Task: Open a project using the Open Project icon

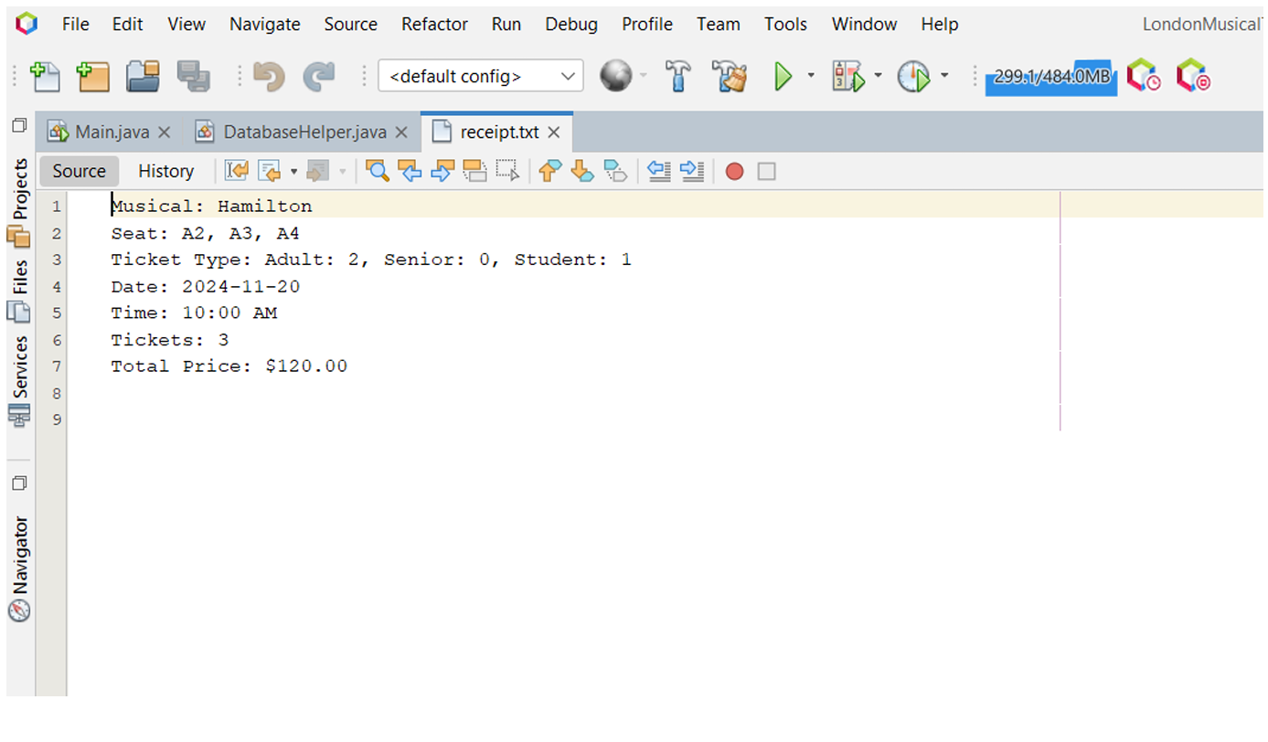Action: click(143, 77)
